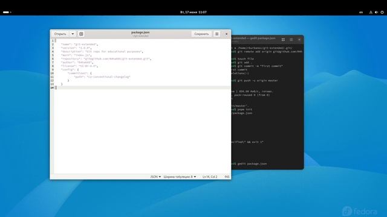Click the "version" line in the editor
Viewport: 387px width, 217px height.
76,48
